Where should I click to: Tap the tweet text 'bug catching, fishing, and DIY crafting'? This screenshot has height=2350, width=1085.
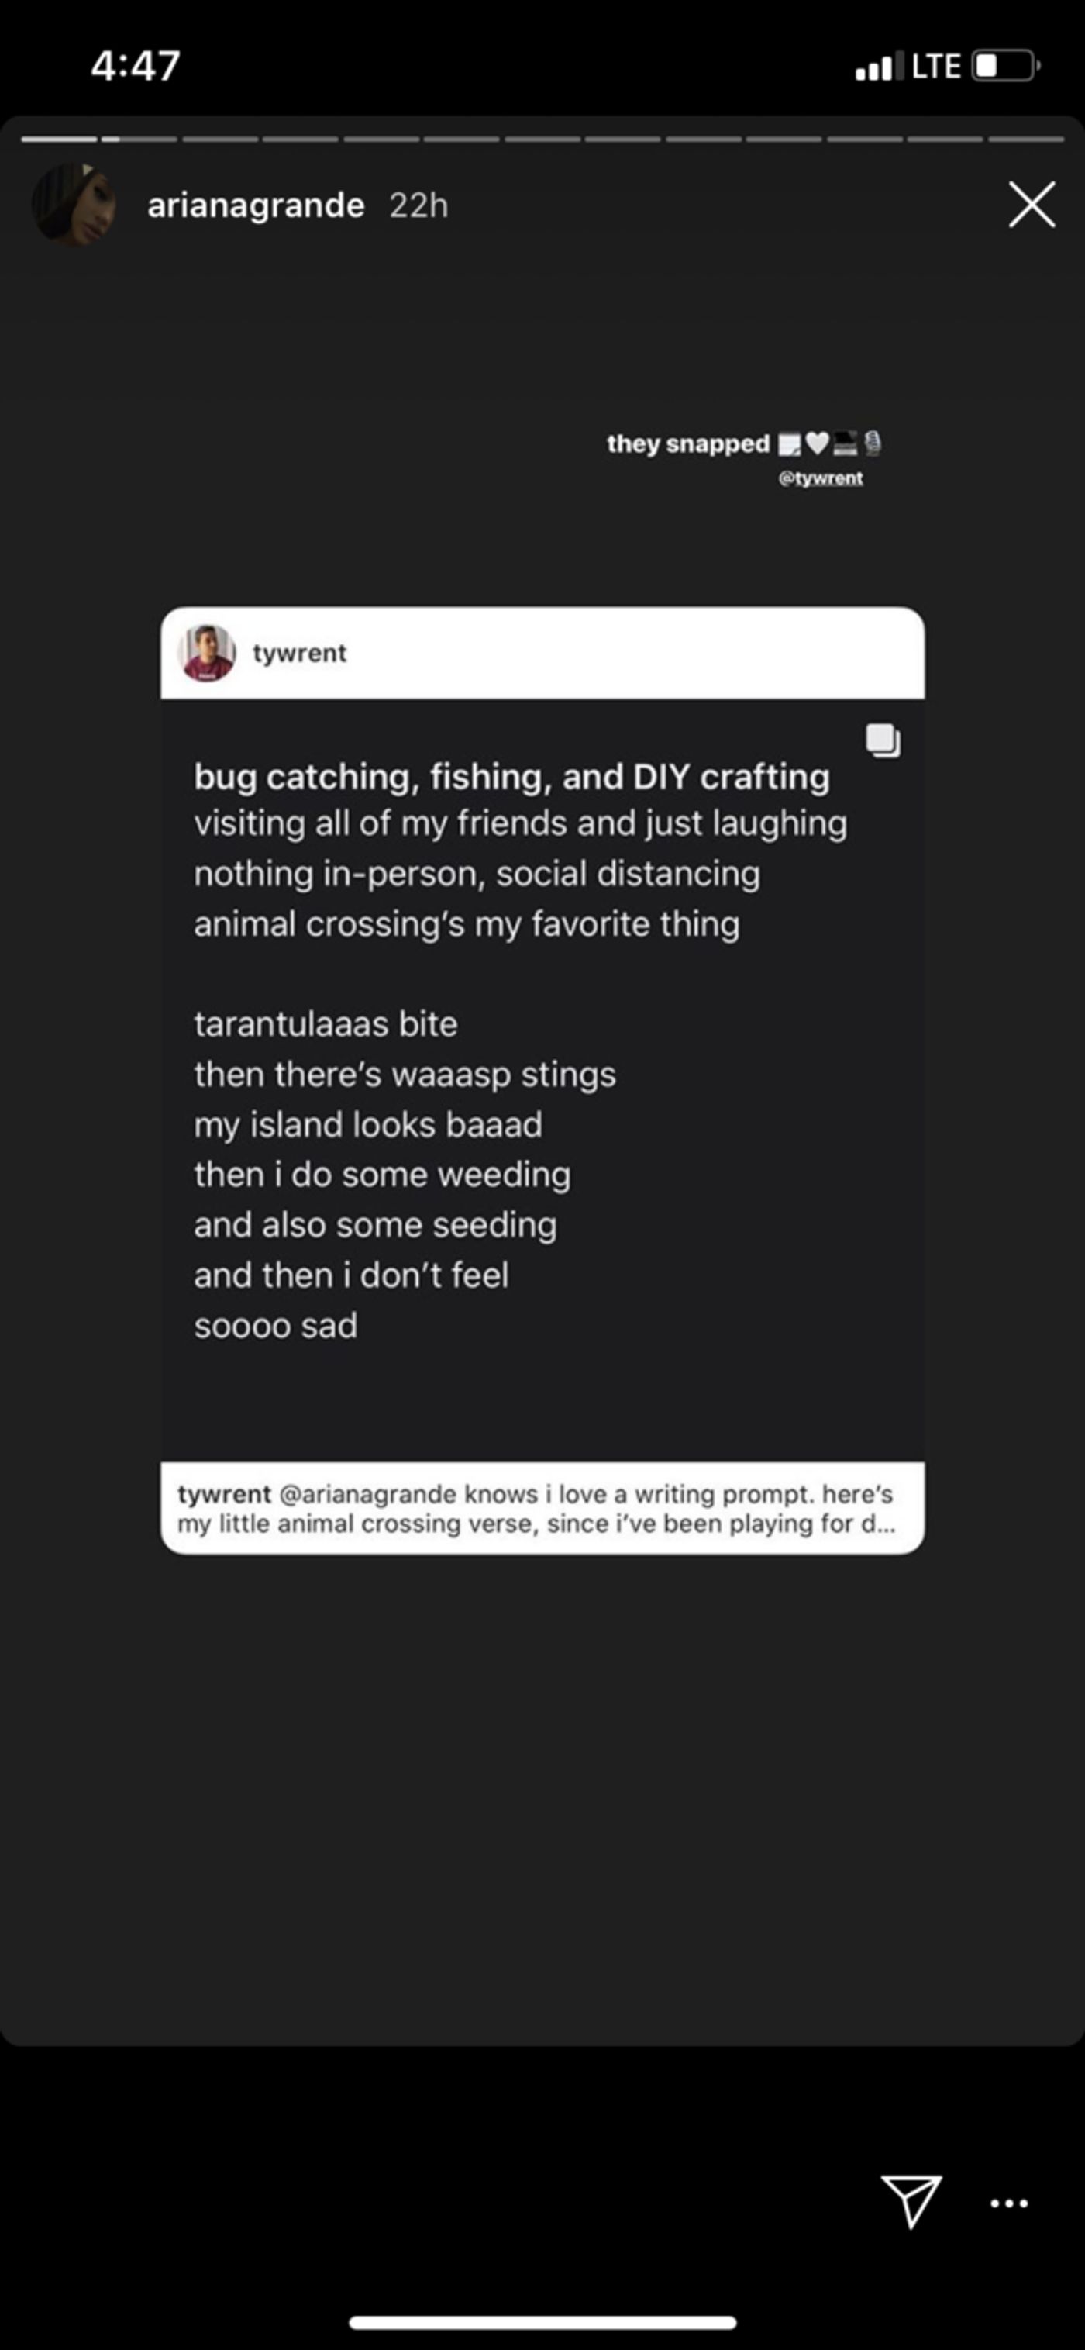pyautogui.click(x=511, y=776)
